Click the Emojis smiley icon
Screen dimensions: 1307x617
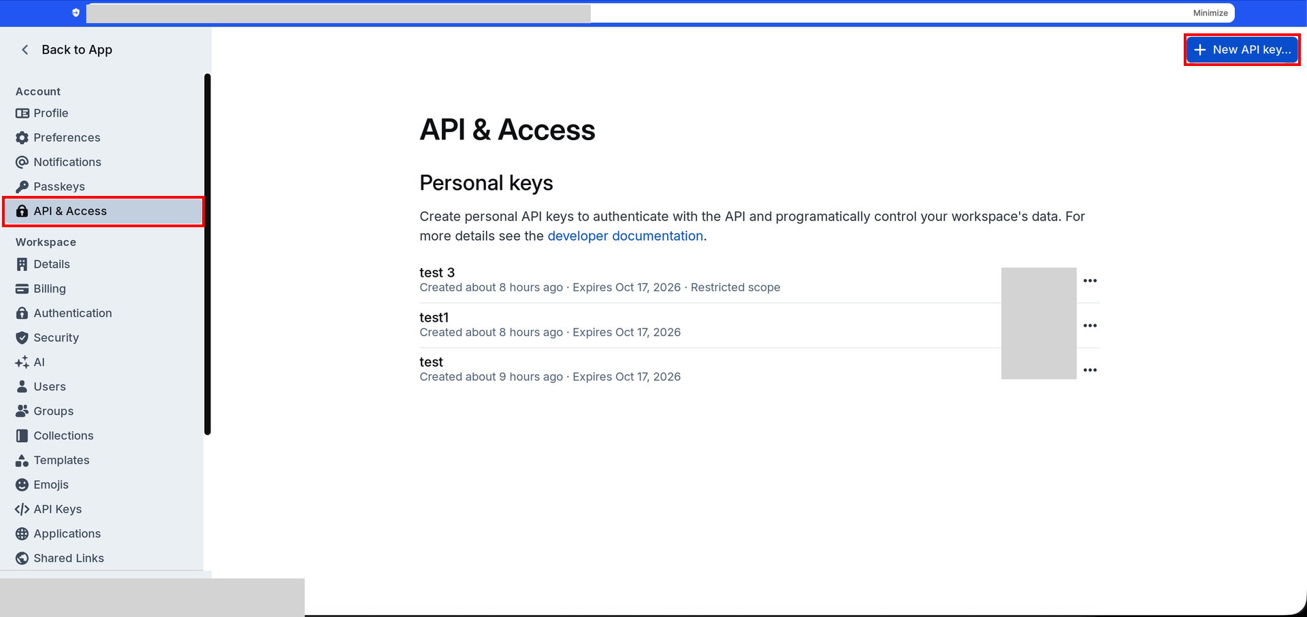[22, 484]
